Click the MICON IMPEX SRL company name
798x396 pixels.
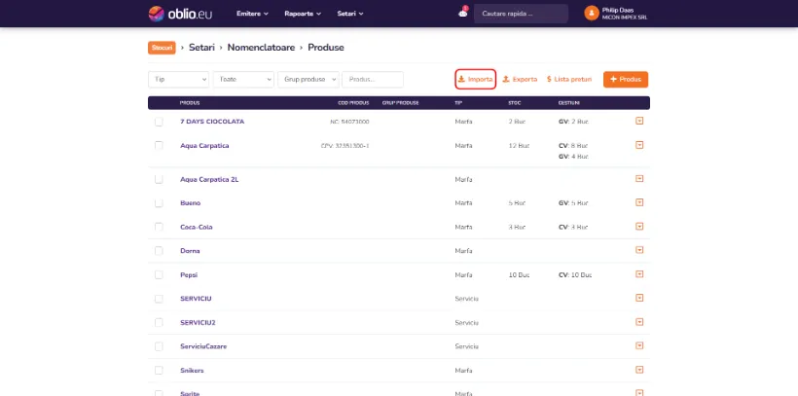tap(625, 18)
